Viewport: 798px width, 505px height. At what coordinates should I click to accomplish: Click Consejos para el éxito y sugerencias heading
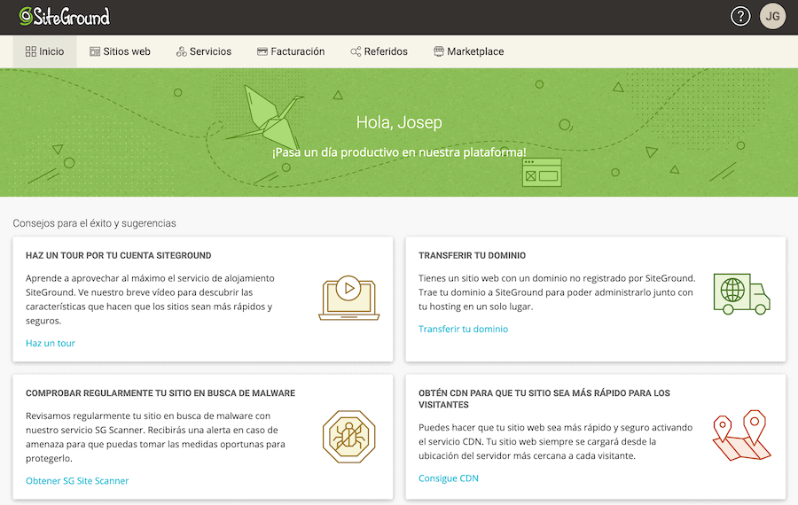coord(94,223)
